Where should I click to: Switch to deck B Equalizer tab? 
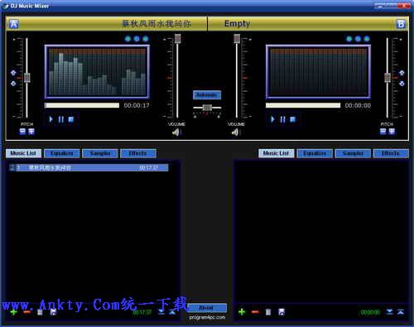[315, 153]
